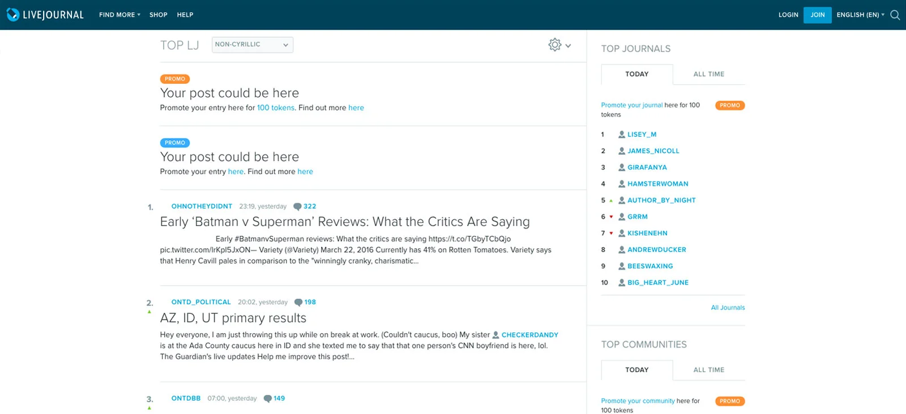
Task: Click orange PROMO badge above first post
Action: [175, 79]
